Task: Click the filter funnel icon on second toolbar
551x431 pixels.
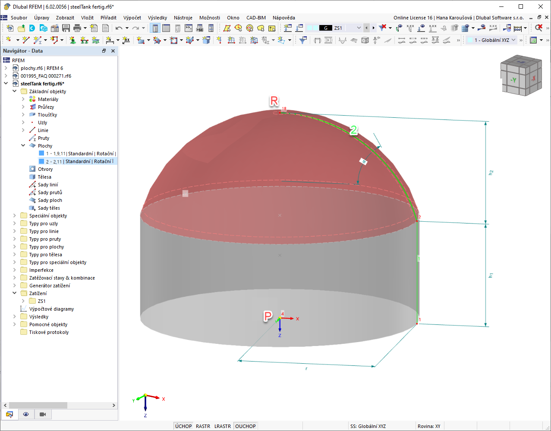Action: pyautogui.click(x=303, y=40)
